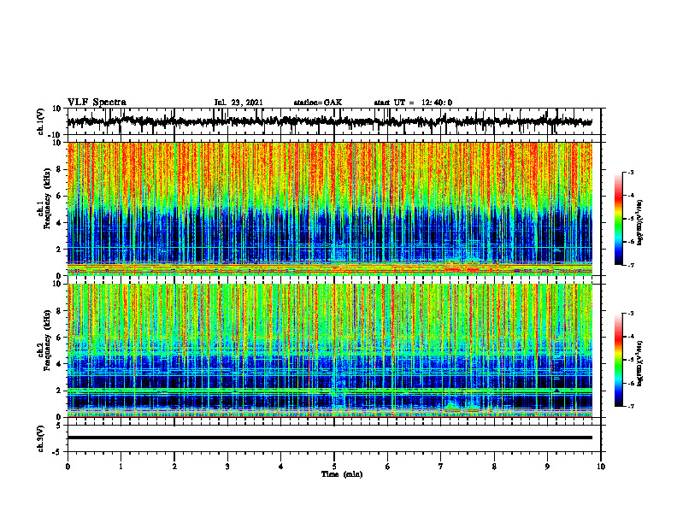Image resolution: width=677 pixels, height=523 pixels.
Task: Click time axis tick label "2"
Action: tap(174, 467)
